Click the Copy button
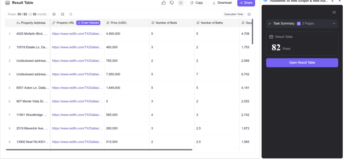The width and height of the screenshot is (344, 159). click(x=196, y=3)
